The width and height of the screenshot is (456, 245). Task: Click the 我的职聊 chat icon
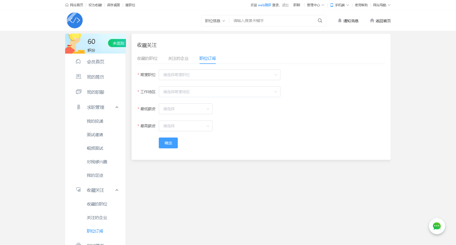pos(78,92)
